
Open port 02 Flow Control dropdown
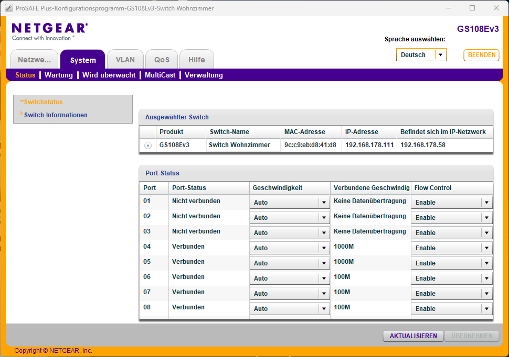[452, 218]
